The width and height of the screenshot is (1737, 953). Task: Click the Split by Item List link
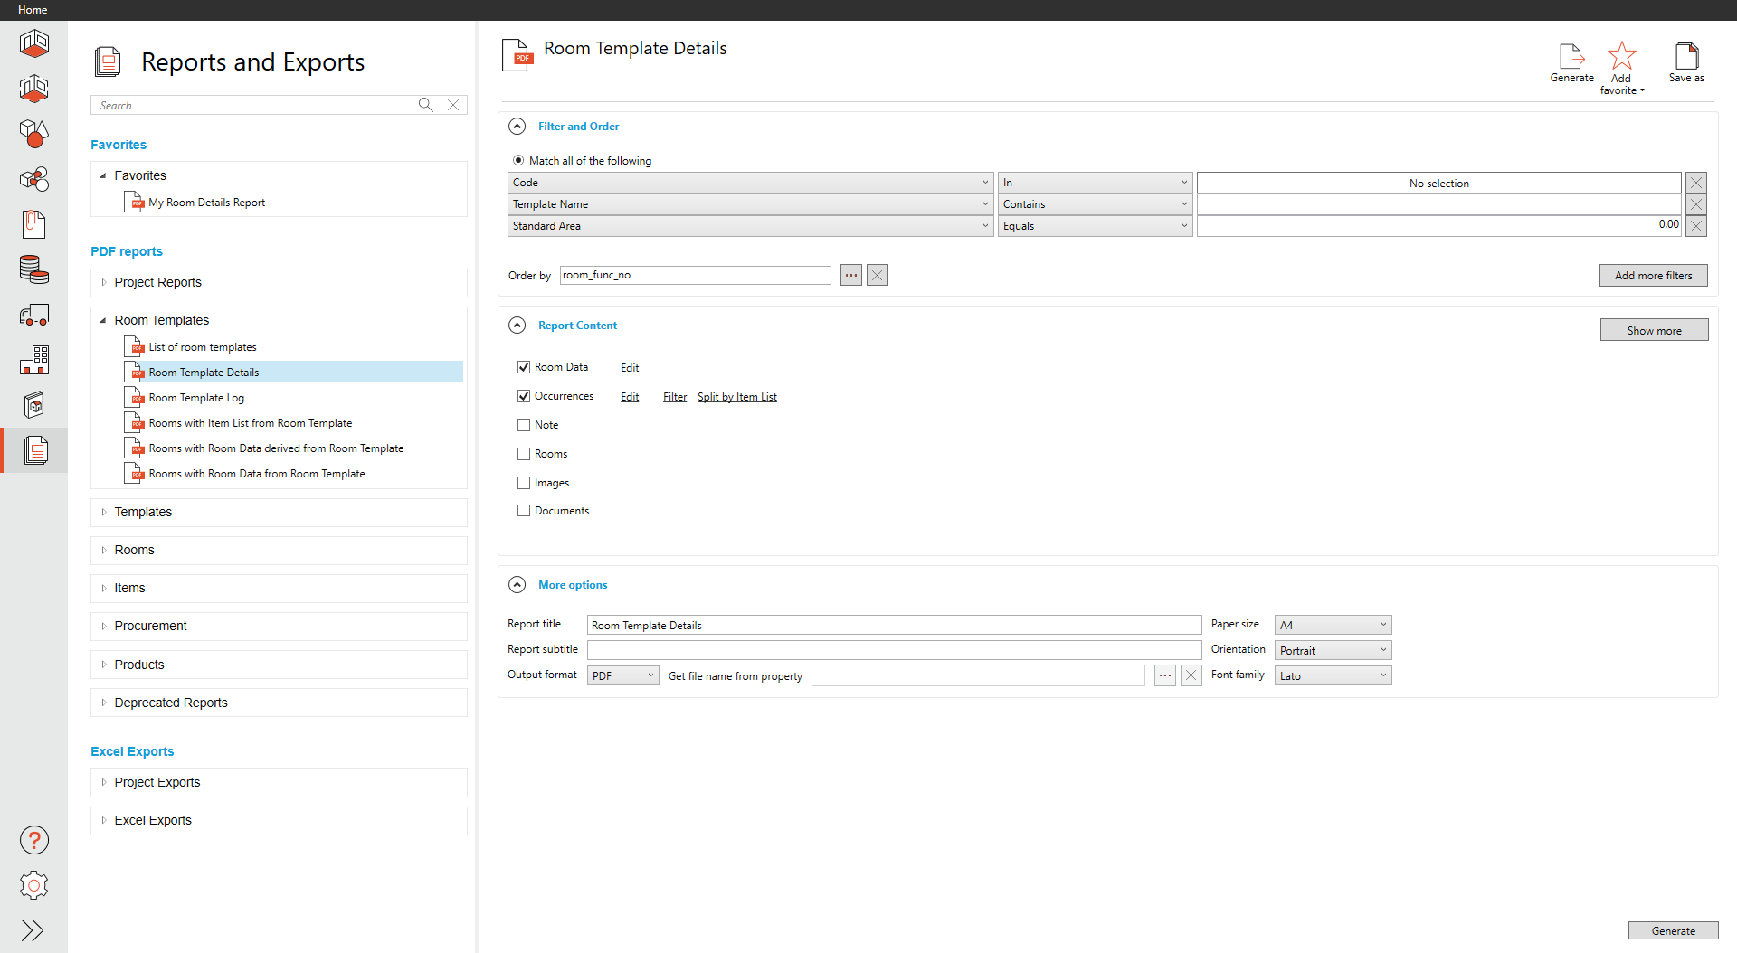736,397
